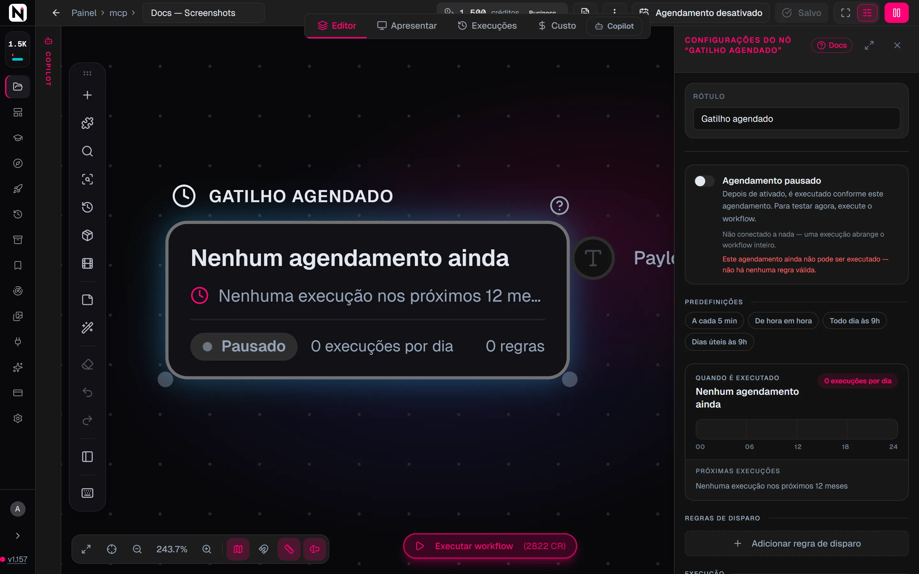
Task: Click Adicionar regra de disparo
Action: point(796,544)
